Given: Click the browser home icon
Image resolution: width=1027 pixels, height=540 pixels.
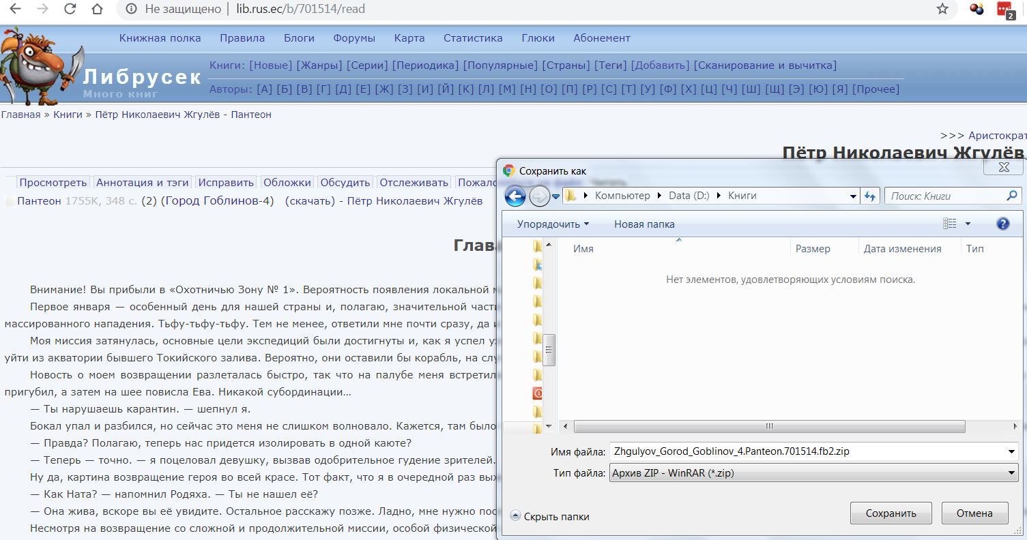Looking at the screenshot, I should [x=98, y=9].
